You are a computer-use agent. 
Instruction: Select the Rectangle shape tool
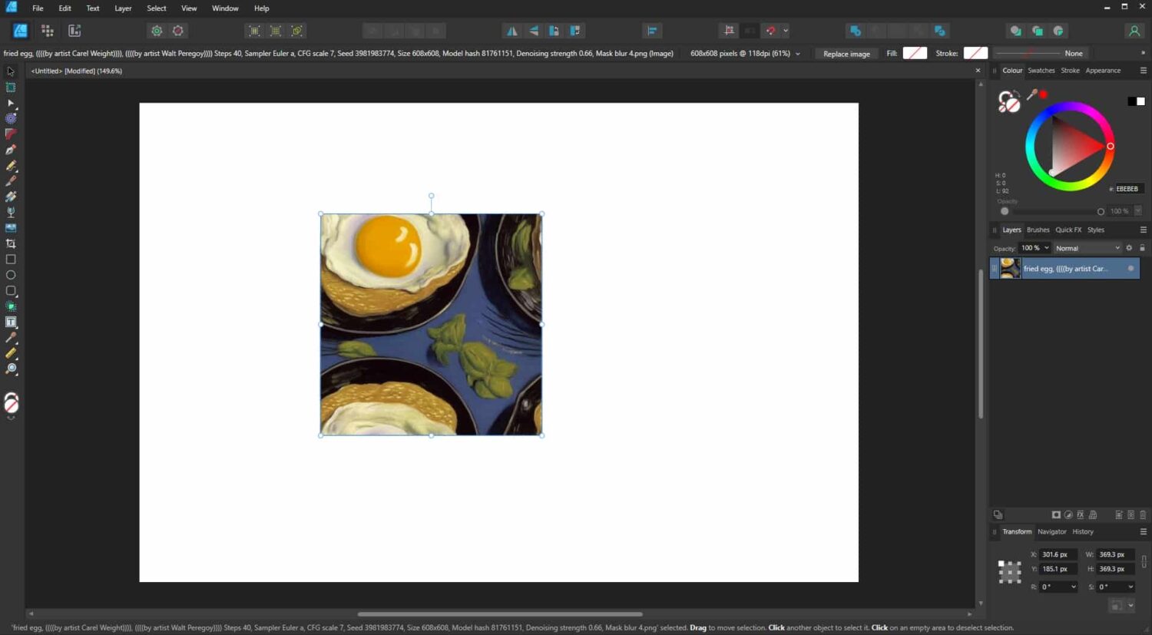(x=11, y=260)
